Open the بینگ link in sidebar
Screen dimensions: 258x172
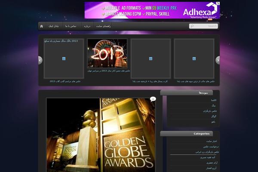[213, 106]
